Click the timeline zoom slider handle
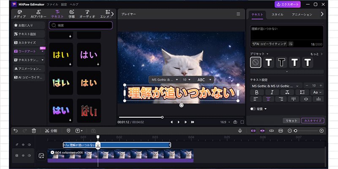 click(x=295, y=131)
